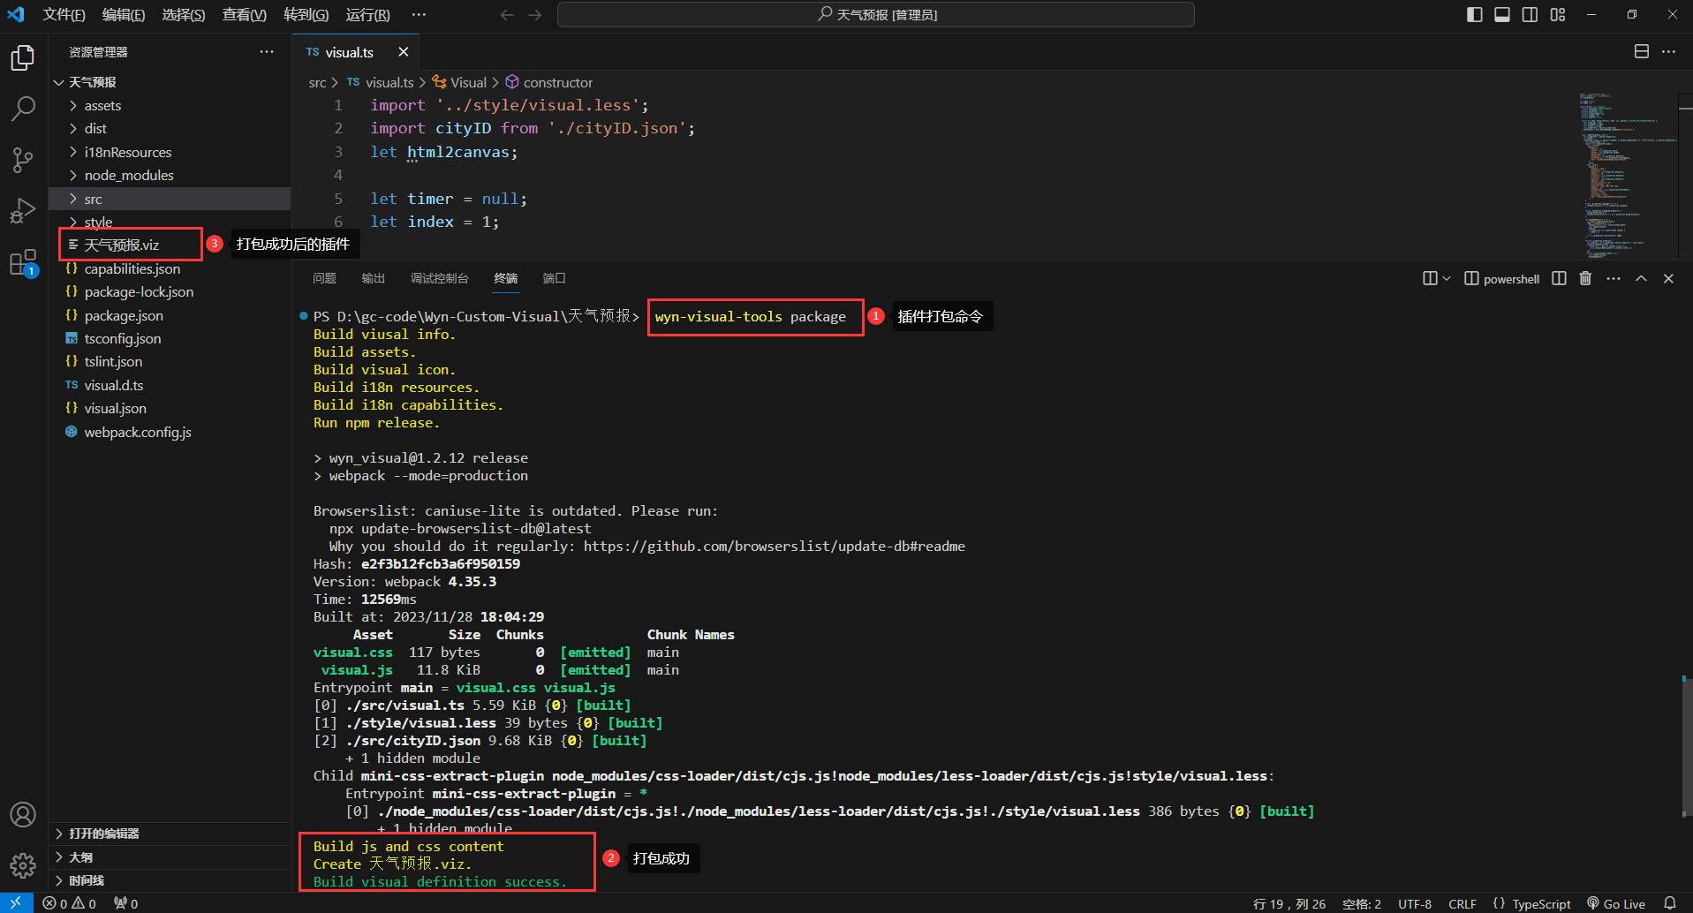Image resolution: width=1693 pixels, height=913 pixels.
Task: Open the Source Control view
Action: pyautogui.click(x=23, y=160)
